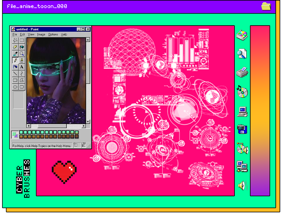The width and height of the screenshot is (282, 215).
Task: Open the networked computers icon
Action: (242, 167)
